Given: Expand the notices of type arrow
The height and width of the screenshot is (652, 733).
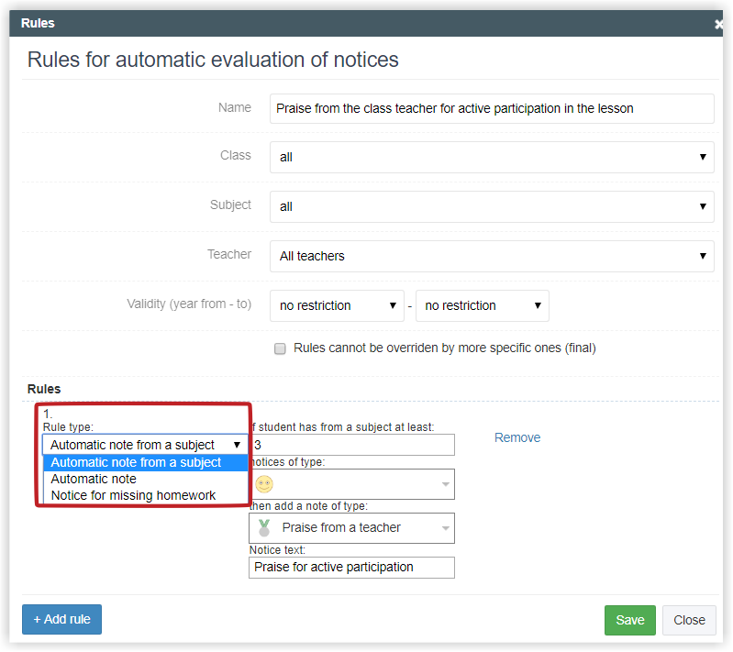Looking at the screenshot, I should click(446, 484).
